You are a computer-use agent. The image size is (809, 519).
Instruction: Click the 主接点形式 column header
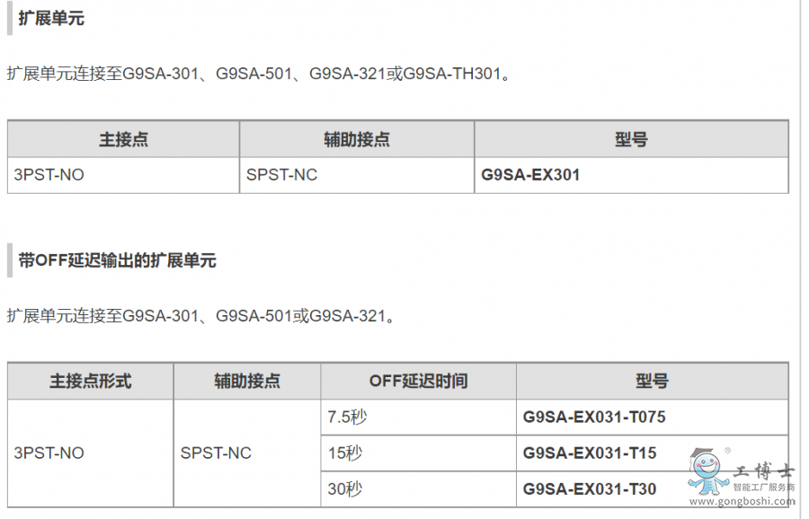[x=90, y=381]
